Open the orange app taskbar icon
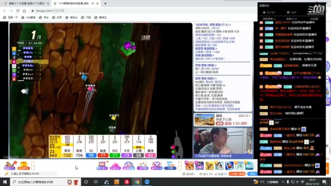331x186 pixels. click(117, 182)
